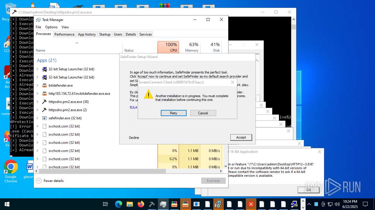Click the 0.2% CPU value cell
The height and width of the screenshot is (210, 375).
pyautogui.click(x=168, y=159)
